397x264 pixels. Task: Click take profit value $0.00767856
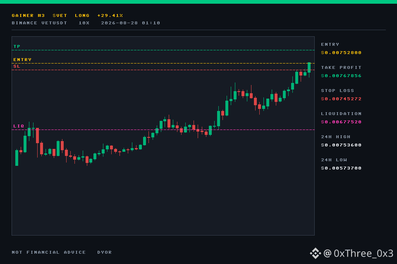coord(341,76)
